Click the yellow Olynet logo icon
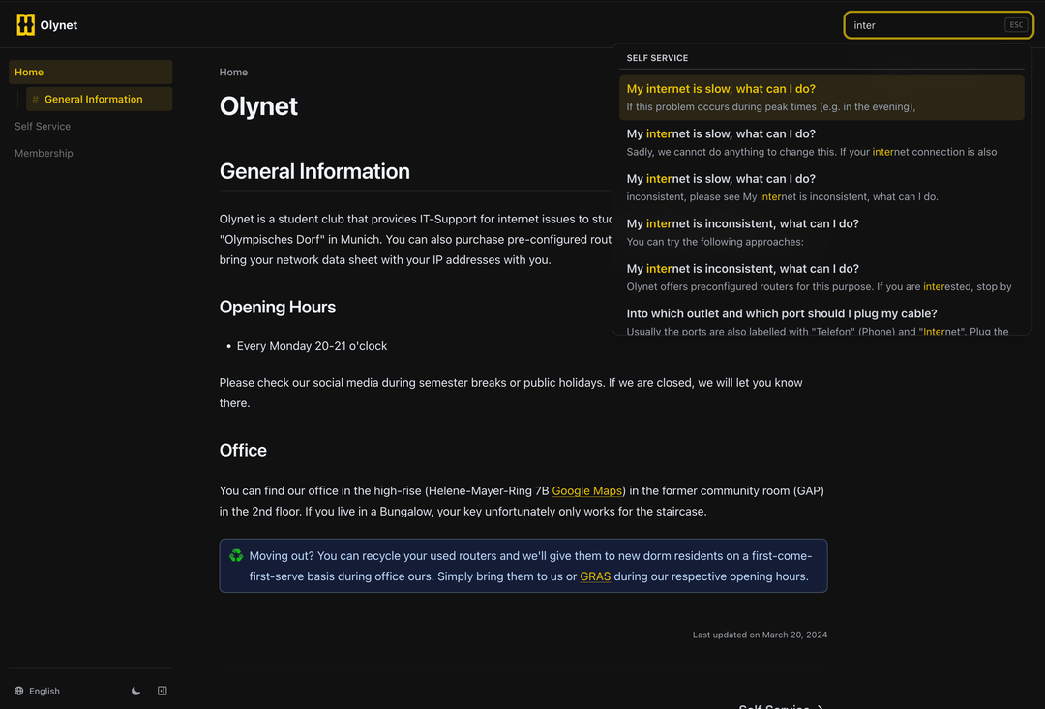The height and width of the screenshot is (709, 1045). (x=25, y=24)
